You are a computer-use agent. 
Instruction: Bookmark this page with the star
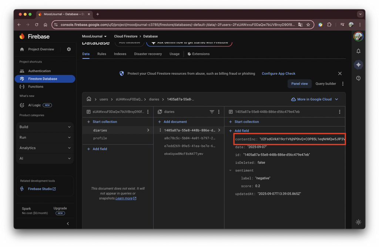(308, 25)
